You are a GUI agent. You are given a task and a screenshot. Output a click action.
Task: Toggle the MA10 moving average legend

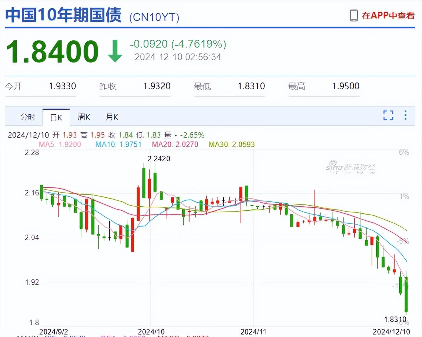pos(118,144)
